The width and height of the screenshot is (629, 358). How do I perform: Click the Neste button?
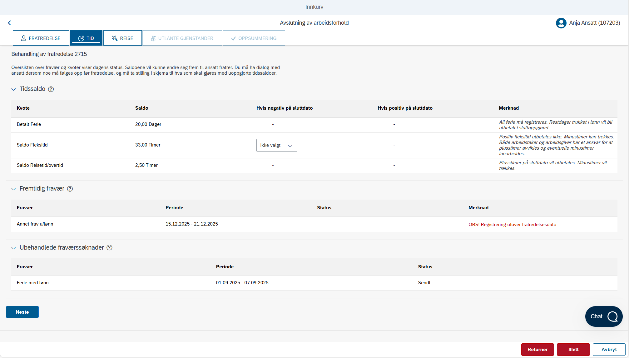point(22,312)
